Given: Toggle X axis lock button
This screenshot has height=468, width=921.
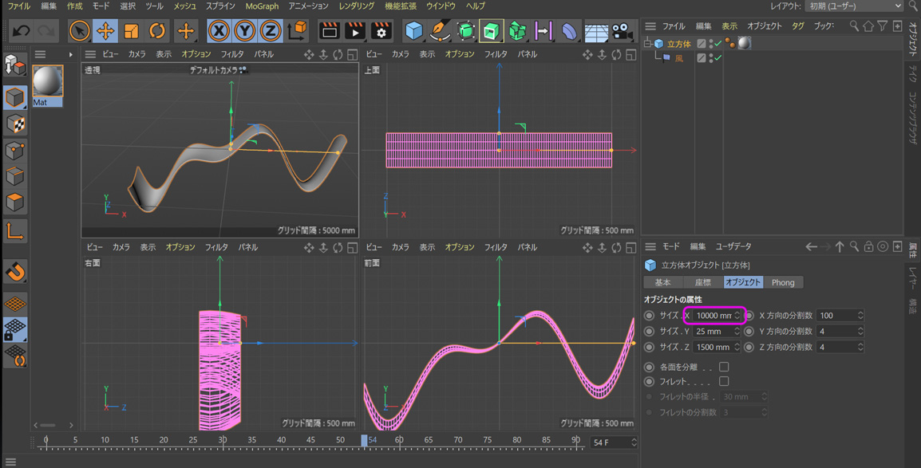Looking at the screenshot, I should pos(219,31).
